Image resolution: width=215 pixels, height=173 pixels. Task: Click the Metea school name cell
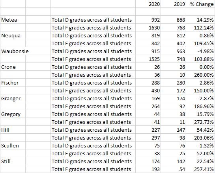(13, 20)
